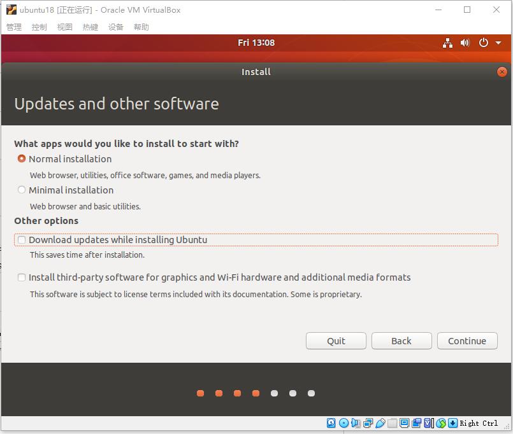Click the hard disk activity status icon
Viewport: 513px width, 434px height.
331,423
